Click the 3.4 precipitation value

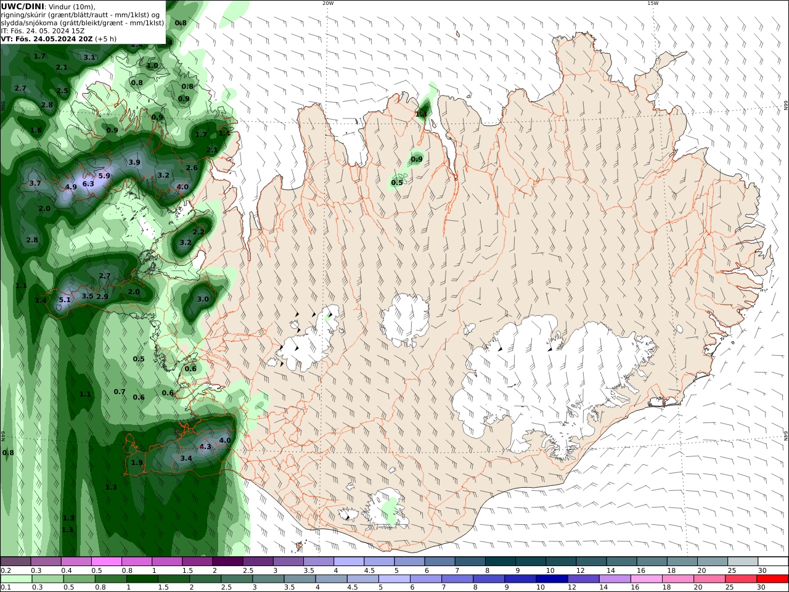[x=186, y=458]
